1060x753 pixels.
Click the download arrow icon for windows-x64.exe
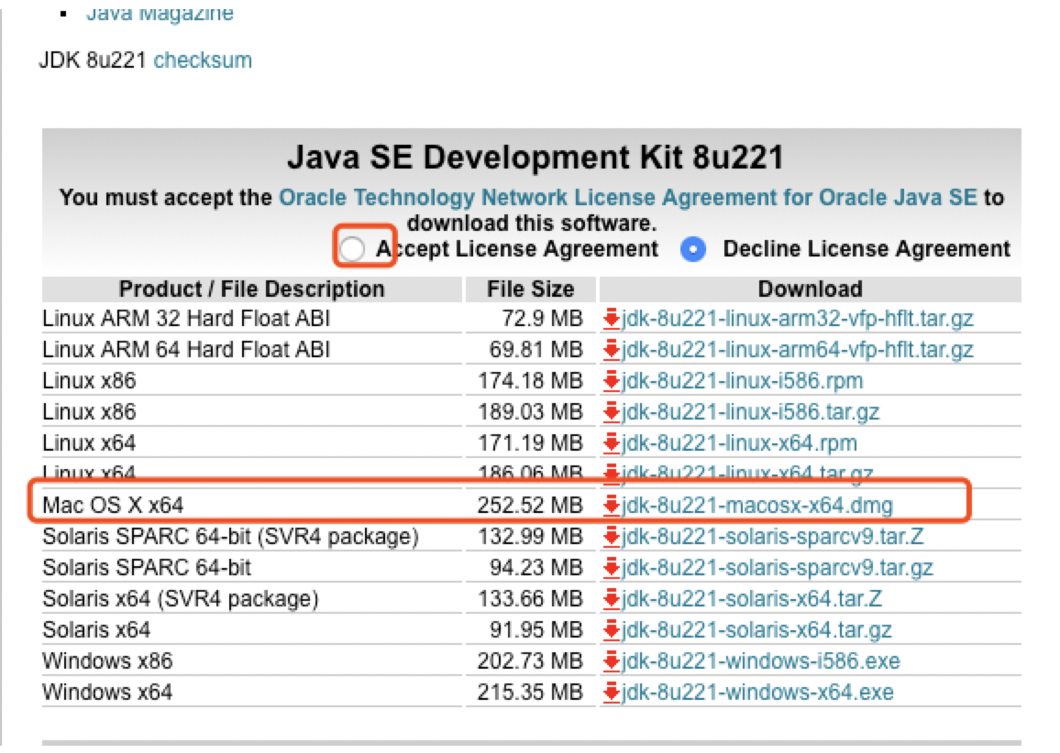(611, 693)
